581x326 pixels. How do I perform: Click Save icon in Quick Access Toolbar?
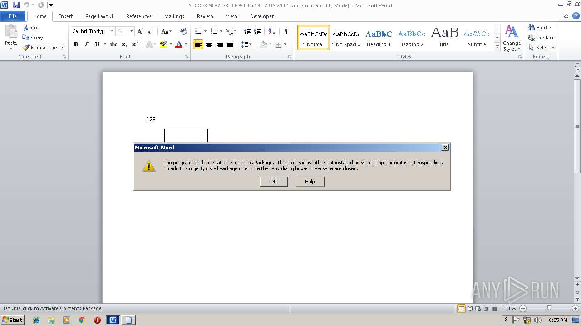click(x=16, y=5)
